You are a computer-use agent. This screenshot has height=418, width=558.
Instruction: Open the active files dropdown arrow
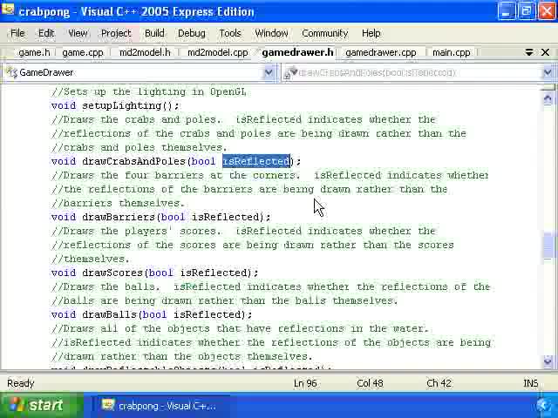click(x=529, y=52)
